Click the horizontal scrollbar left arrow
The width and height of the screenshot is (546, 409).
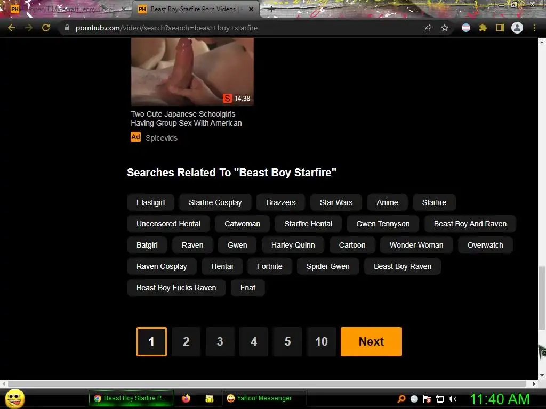tap(4, 383)
